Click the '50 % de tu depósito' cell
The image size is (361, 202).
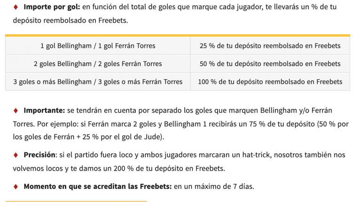coord(270,64)
